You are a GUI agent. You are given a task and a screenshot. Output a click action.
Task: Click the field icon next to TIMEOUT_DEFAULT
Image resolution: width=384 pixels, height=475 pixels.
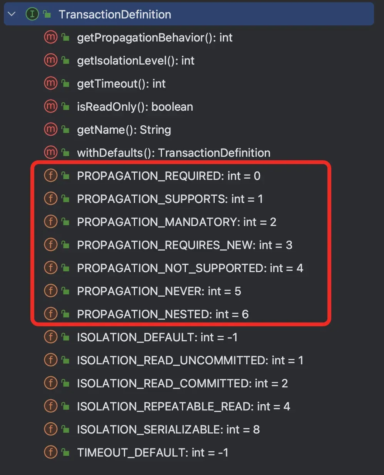tap(50, 452)
